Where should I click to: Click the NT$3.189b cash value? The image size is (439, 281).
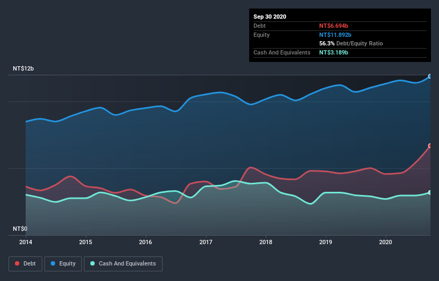[x=334, y=52]
